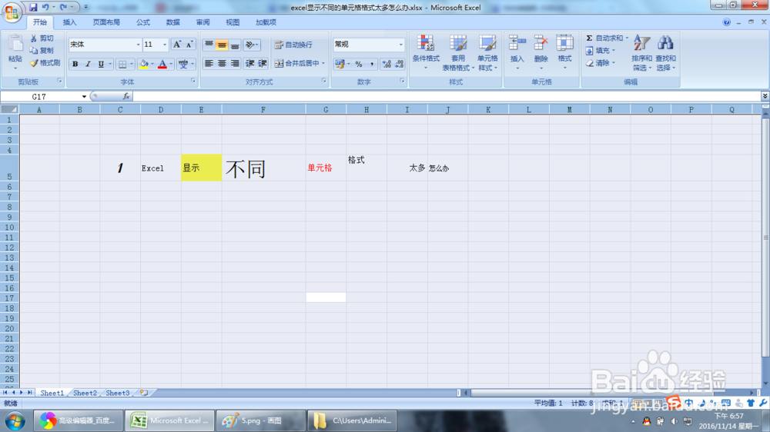770x432 pixels.
Task: Select the yellow cell containing 显示
Action: click(x=201, y=168)
